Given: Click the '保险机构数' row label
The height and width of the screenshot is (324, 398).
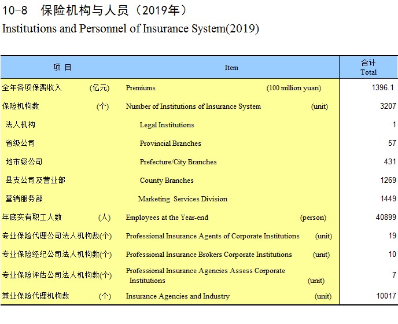Looking at the screenshot, I should coord(21,106).
